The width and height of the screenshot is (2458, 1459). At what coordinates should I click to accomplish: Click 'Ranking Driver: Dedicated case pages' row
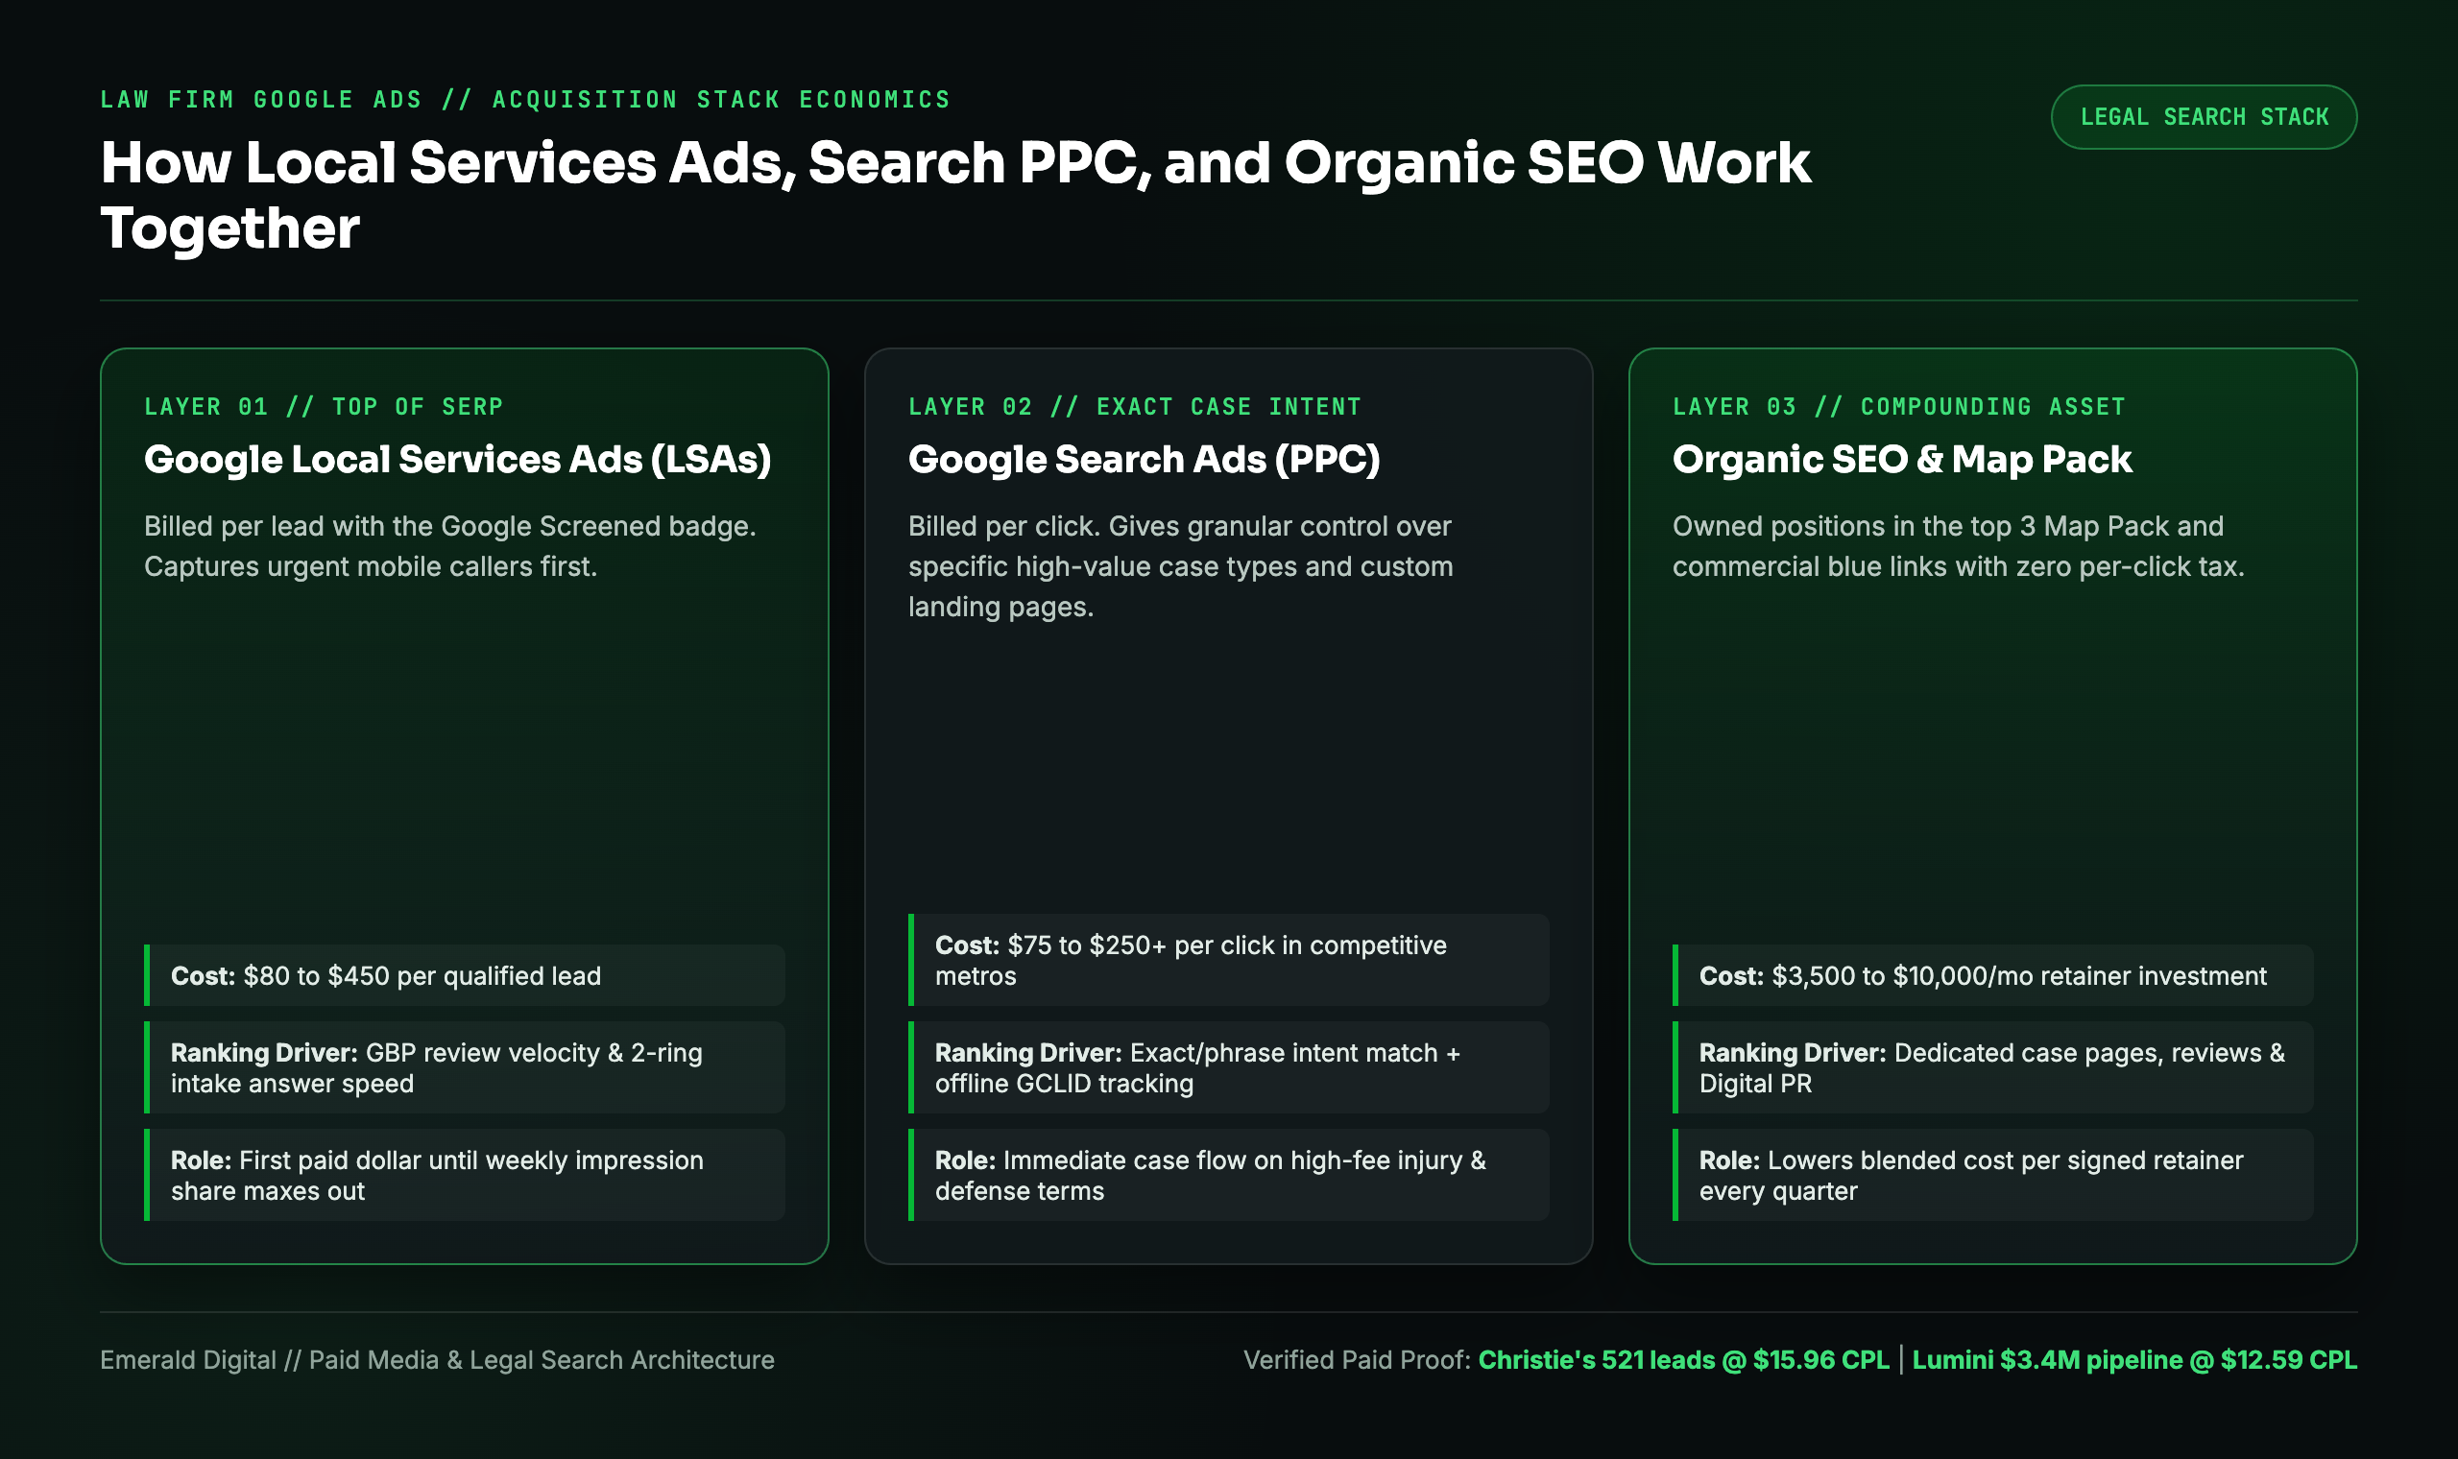1992,1066
